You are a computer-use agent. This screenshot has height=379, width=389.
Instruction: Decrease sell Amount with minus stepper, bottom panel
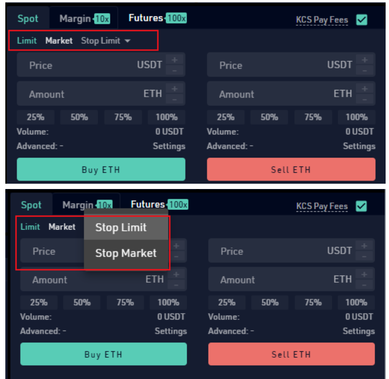(364, 285)
